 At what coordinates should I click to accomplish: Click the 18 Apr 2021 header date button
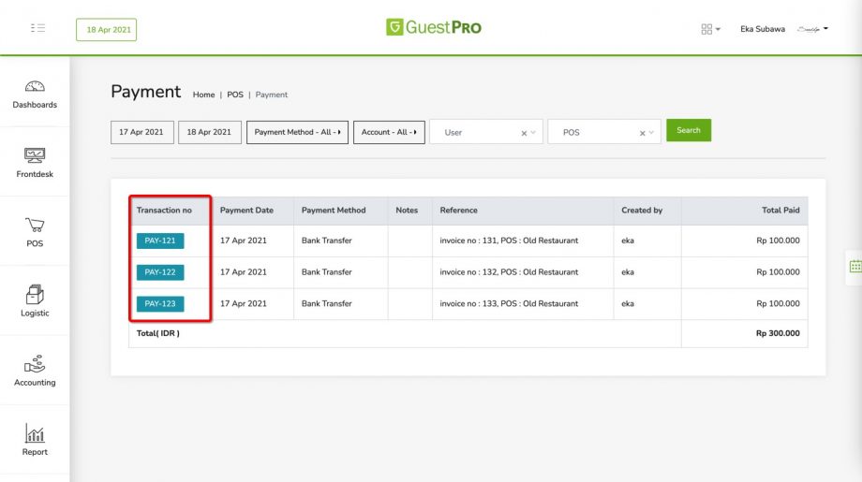tap(106, 30)
